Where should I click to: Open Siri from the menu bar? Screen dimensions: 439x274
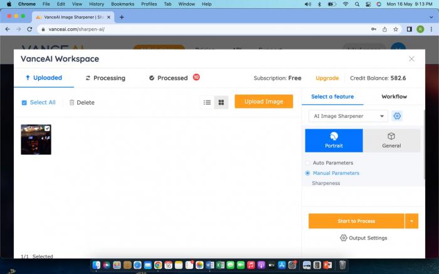point(379,4)
